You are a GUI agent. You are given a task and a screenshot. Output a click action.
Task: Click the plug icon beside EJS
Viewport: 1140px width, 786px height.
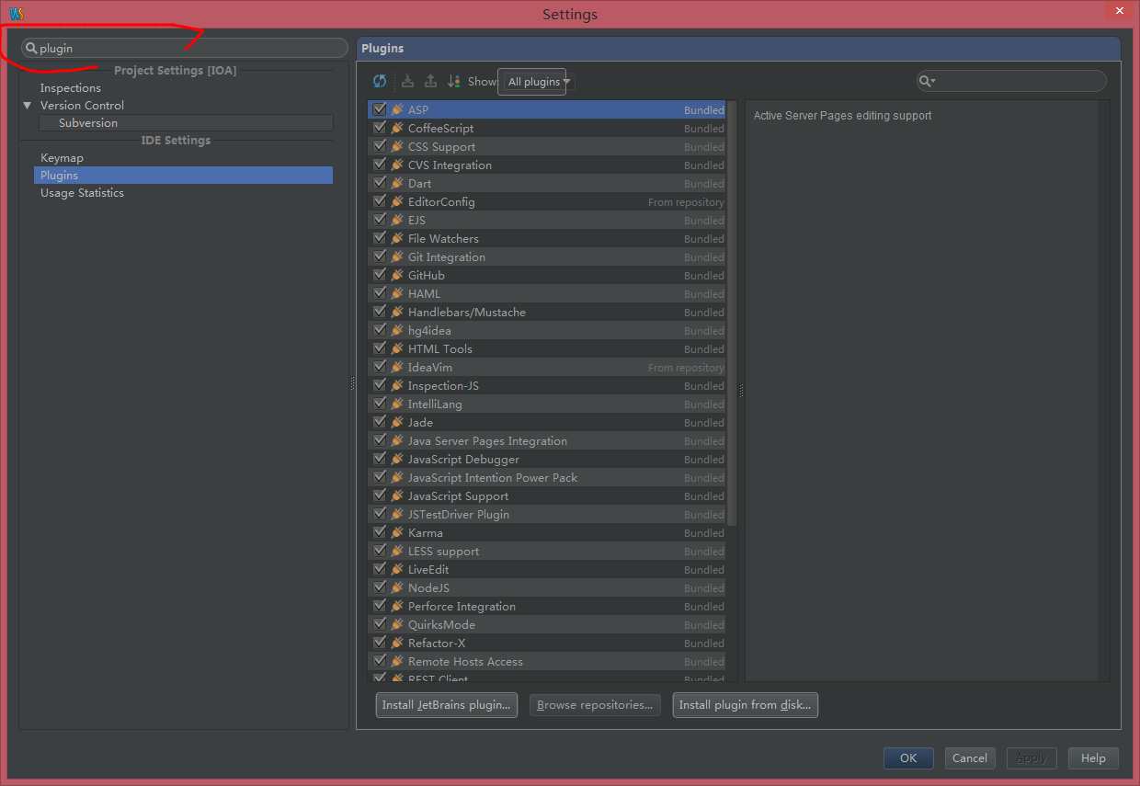[x=397, y=220]
